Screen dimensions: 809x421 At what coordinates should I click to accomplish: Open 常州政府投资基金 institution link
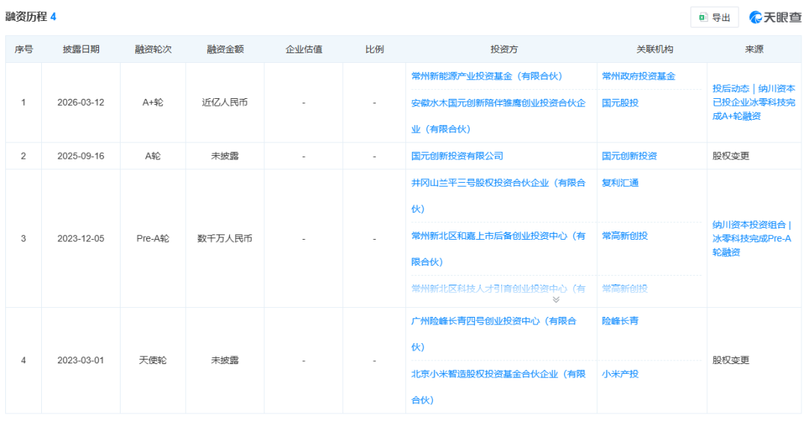(x=638, y=76)
